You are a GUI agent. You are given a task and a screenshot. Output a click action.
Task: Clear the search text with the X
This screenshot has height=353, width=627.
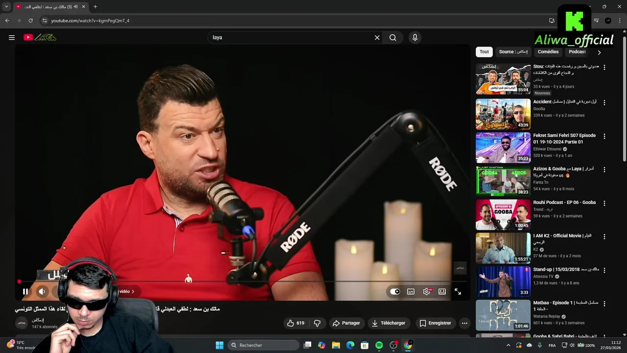tap(377, 37)
